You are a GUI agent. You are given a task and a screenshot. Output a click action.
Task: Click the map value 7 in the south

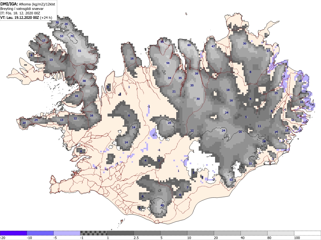tap(187, 187)
